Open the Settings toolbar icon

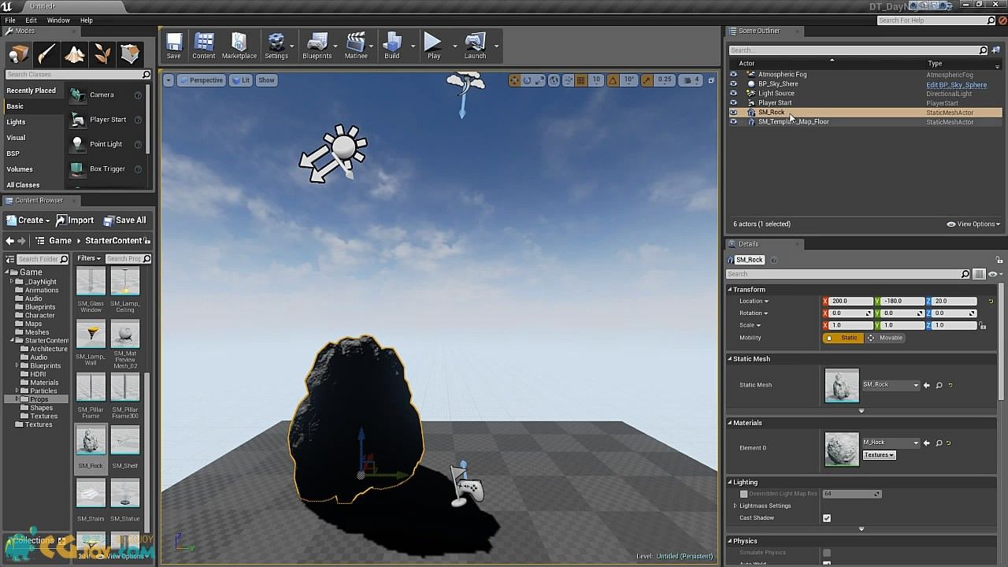pyautogui.click(x=276, y=46)
